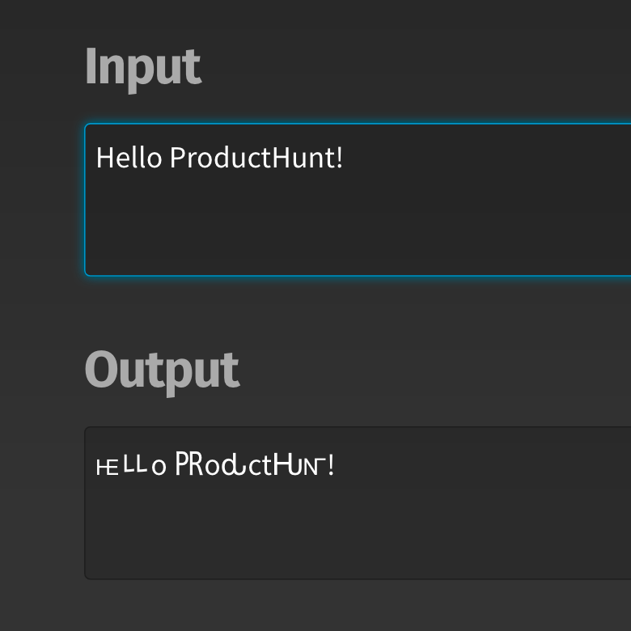The height and width of the screenshot is (631, 631).
Task: Click the "ct" letters in the Output text
Action: click(260, 467)
